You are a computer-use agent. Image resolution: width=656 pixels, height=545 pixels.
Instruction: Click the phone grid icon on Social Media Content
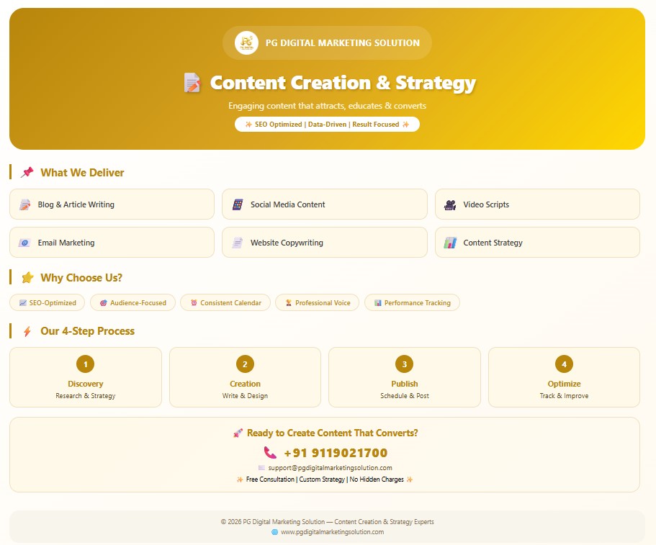(238, 204)
